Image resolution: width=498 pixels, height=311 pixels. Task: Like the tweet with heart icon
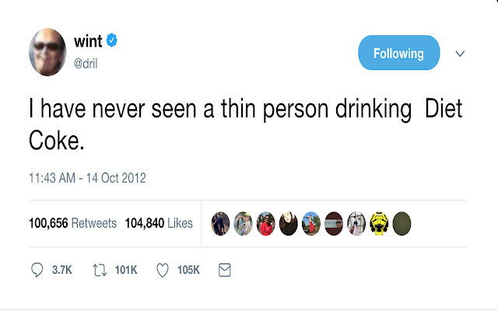click(x=163, y=270)
